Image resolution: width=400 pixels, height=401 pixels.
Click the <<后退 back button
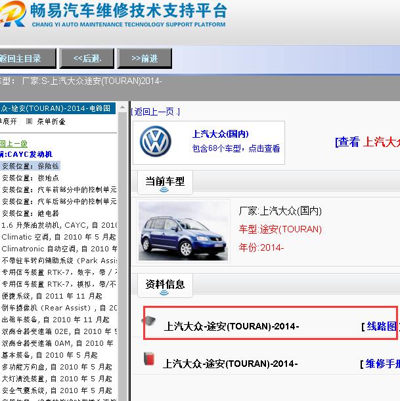(x=87, y=58)
